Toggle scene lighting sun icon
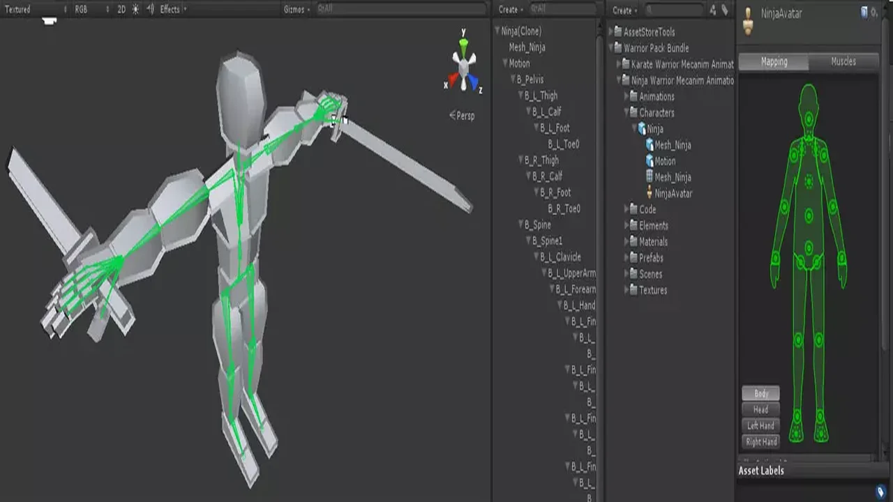The image size is (893, 502). 135,10
